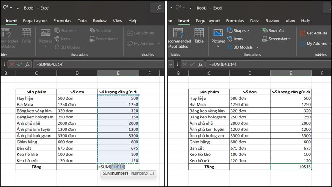The width and height of the screenshot is (332, 187).
Task: Click 'Tổng' cell in right sheet
Action: [x=209, y=167]
